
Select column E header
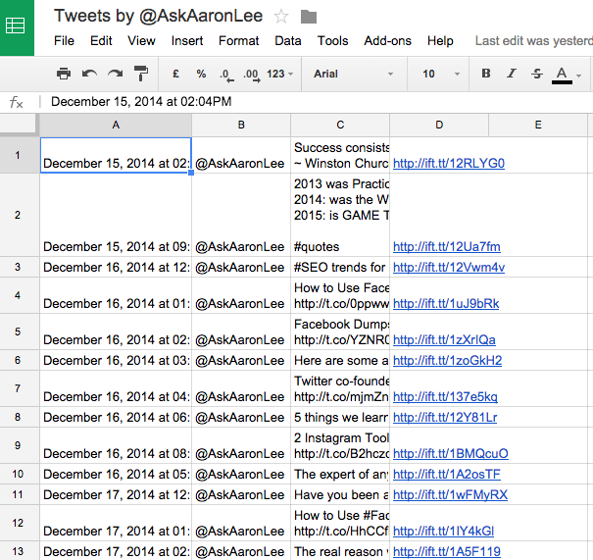538,125
